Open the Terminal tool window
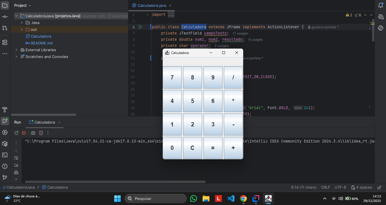 point(5,155)
